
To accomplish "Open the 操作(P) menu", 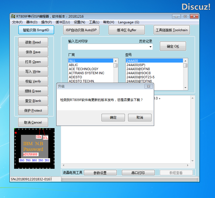I will point(46,22).
